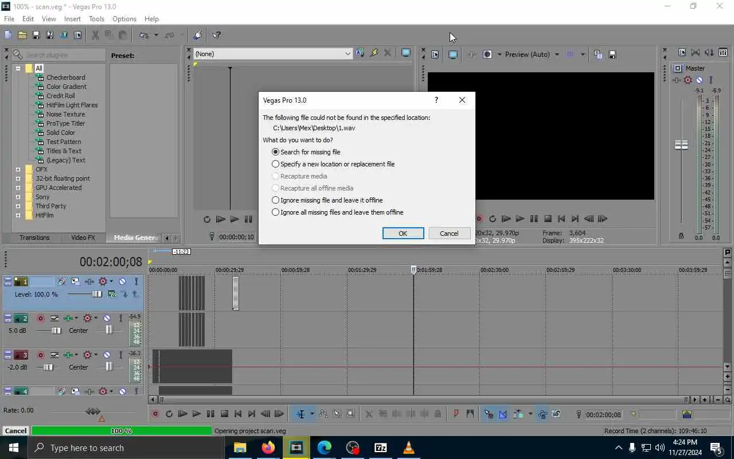Expand the HitFilm folder
The height and width of the screenshot is (459, 734).
18,215
